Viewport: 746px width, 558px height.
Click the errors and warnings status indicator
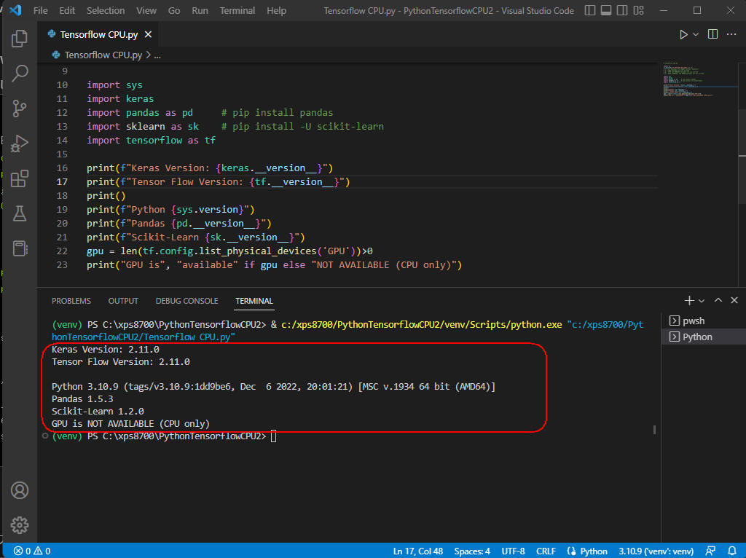click(32, 551)
